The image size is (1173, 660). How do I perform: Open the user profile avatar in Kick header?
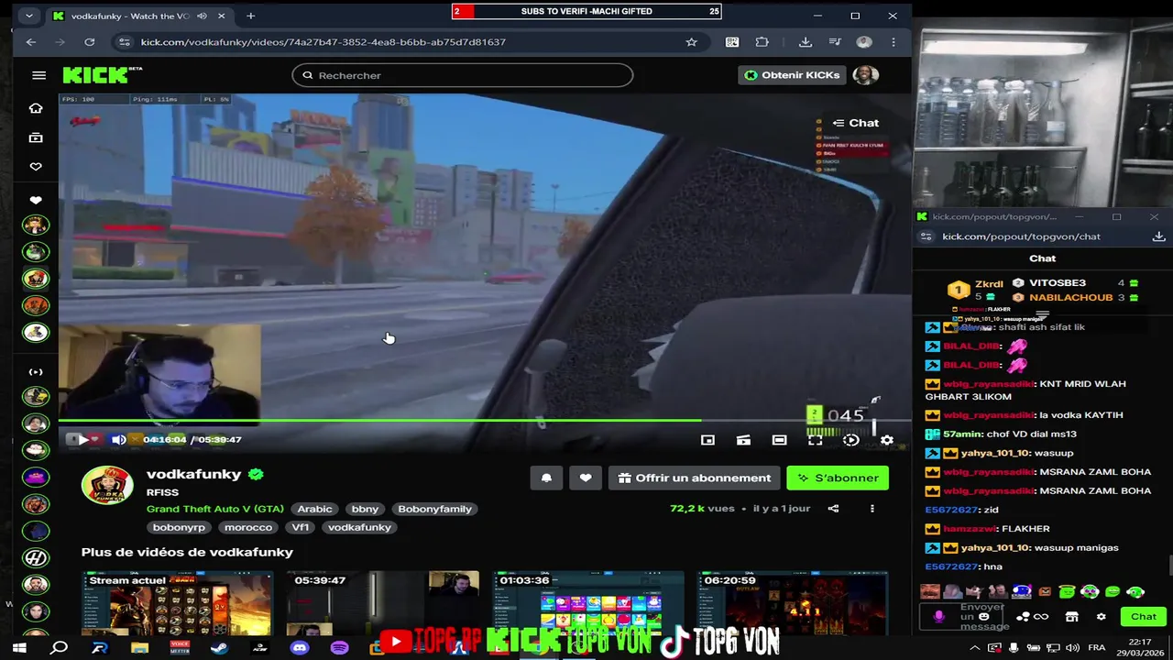coord(865,75)
